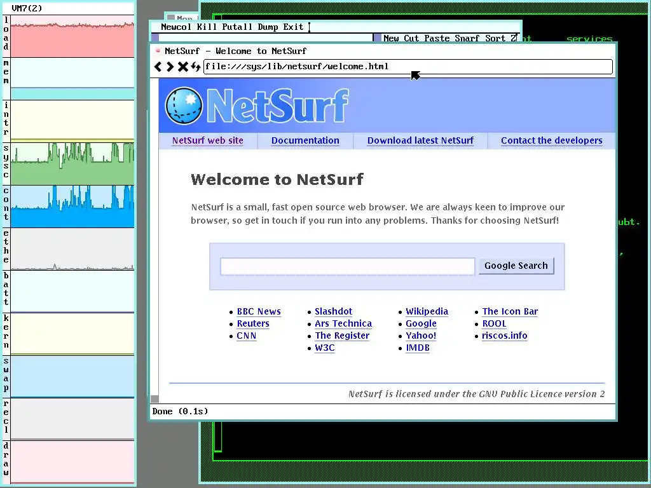Open the IMDB link
This screenshot has width=651, height=488.
coord(418,348)
